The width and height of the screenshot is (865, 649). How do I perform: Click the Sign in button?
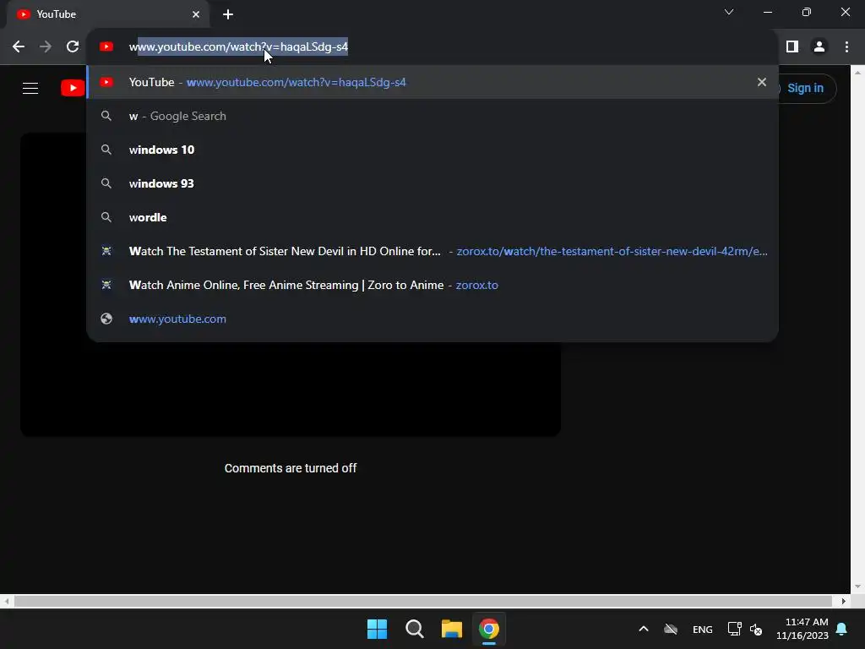click(x=804, y=88)
